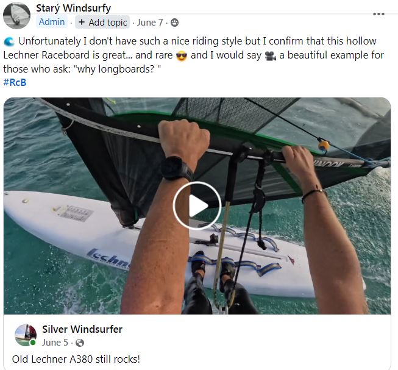The image size is (398, 370).
Task: Open the post options three-dot menu
Action: click(x=378, y=13)
